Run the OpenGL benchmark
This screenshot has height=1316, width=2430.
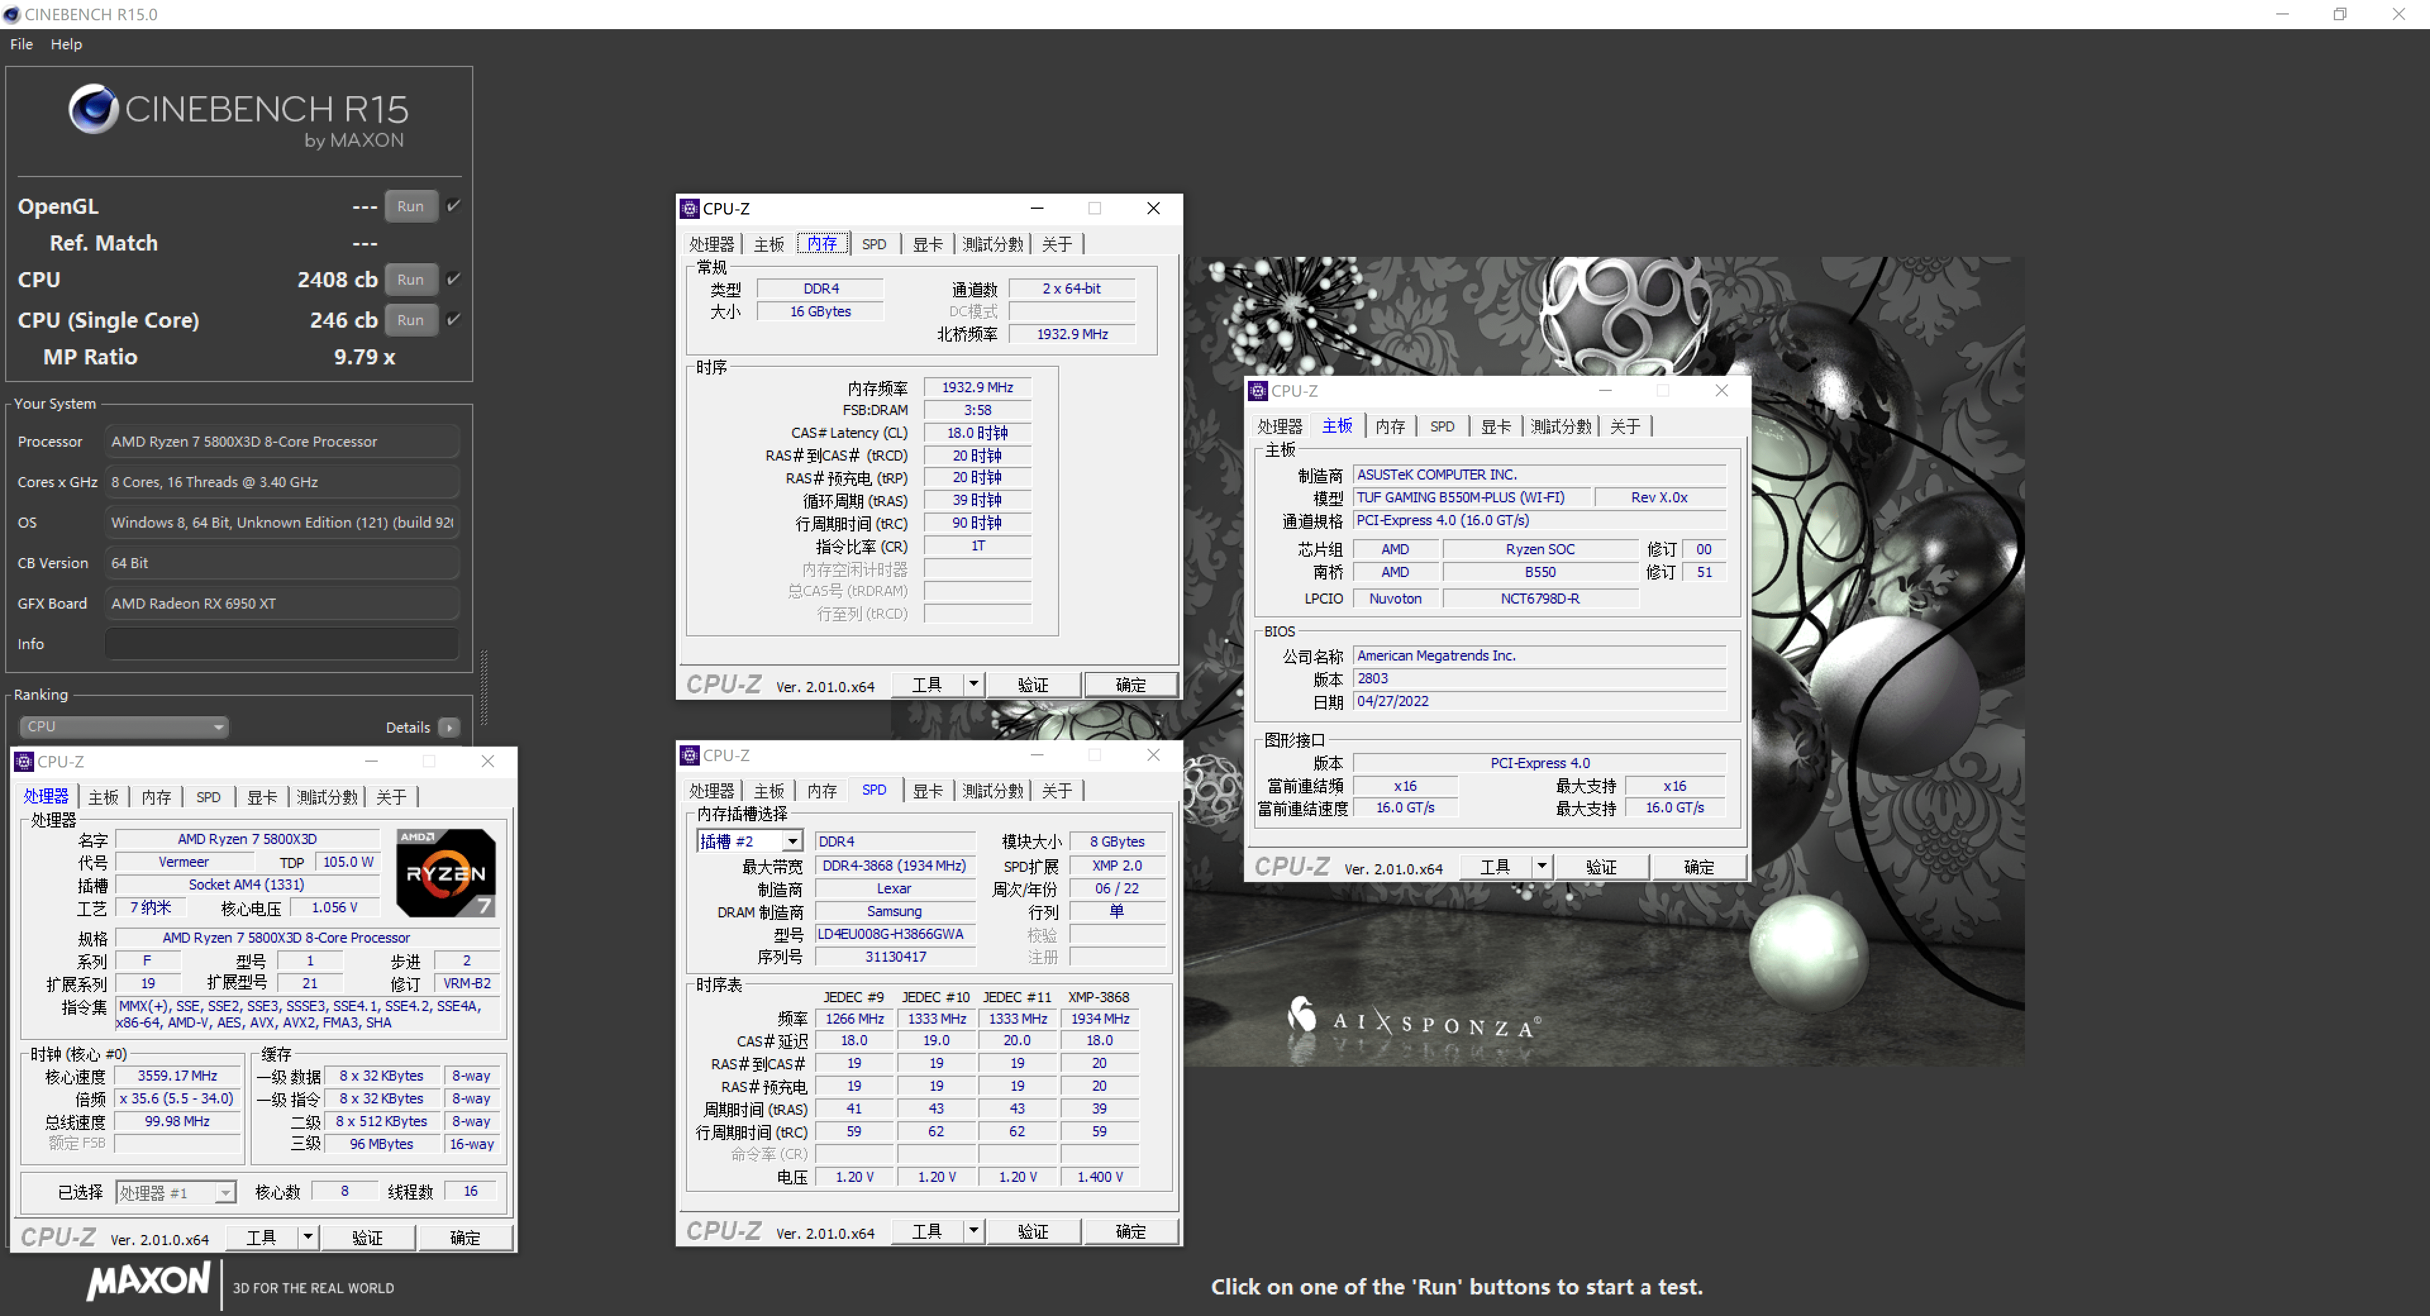tap(410, 206)
